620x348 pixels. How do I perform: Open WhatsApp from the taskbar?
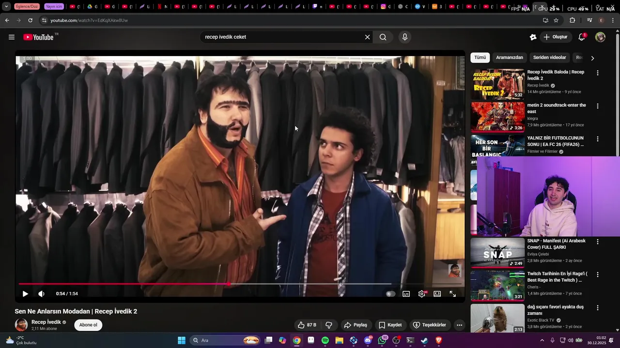click(382, 340)
